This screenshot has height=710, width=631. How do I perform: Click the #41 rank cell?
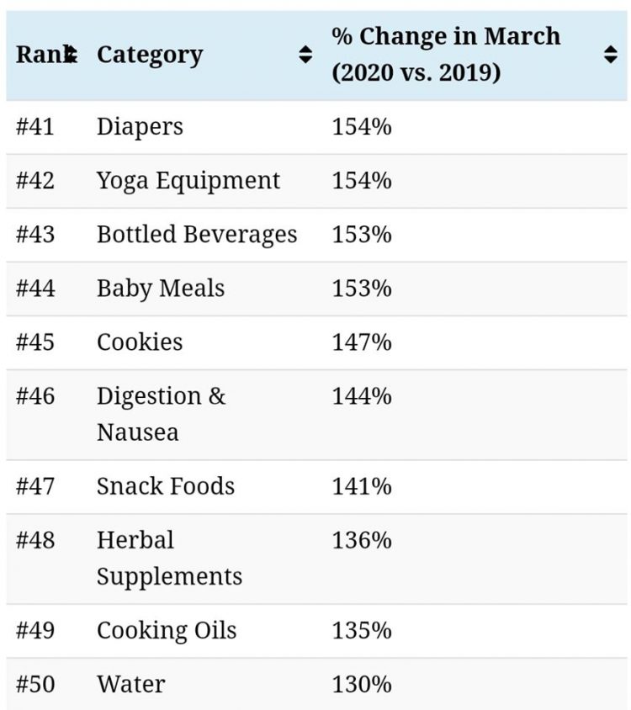point(35,127)
